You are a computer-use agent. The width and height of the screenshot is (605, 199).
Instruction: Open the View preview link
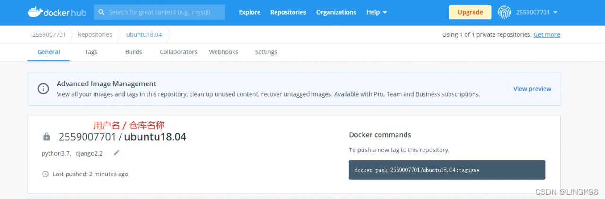[532, 89]
